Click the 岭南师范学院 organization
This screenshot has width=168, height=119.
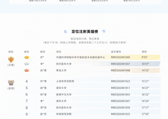(x=64, y=114)
